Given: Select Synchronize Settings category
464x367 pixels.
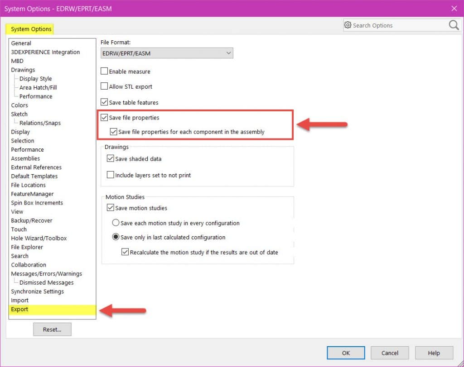Looking at the screenshot, I should pos(37,291).
